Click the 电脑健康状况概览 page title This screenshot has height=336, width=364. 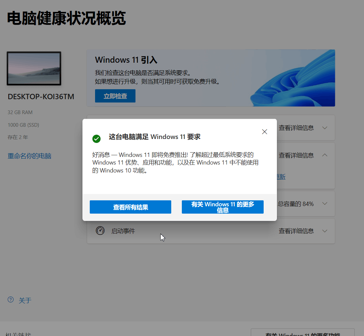[x=66, y=18]
